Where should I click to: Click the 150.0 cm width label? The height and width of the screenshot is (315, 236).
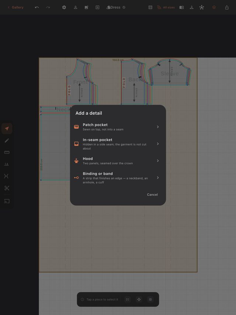coord(118,60)
